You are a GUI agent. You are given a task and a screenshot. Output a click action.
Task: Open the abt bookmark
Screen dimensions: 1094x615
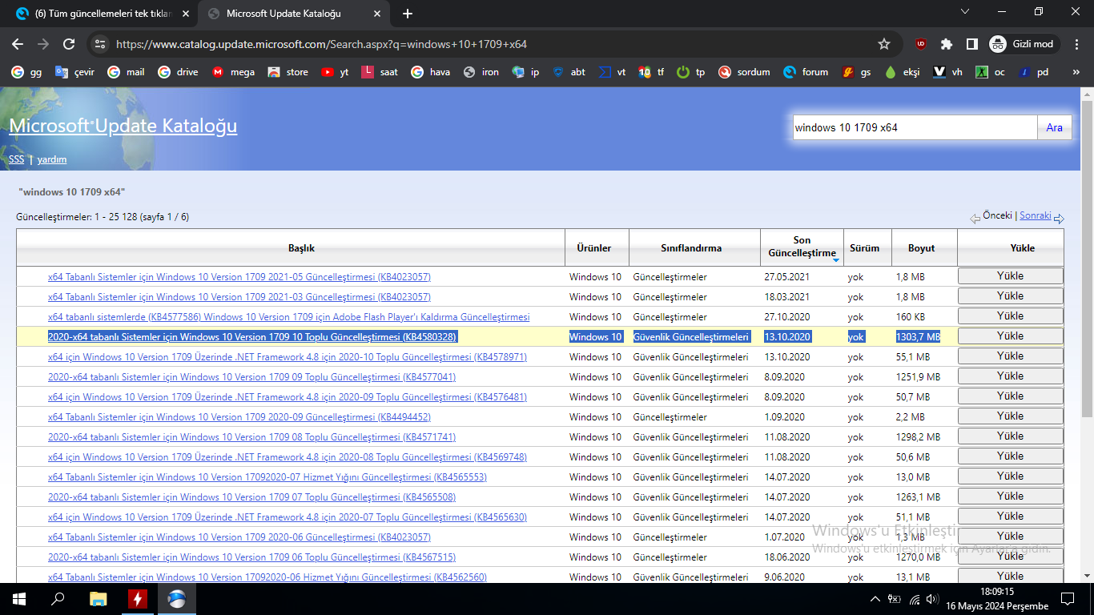tap(569, 72)
